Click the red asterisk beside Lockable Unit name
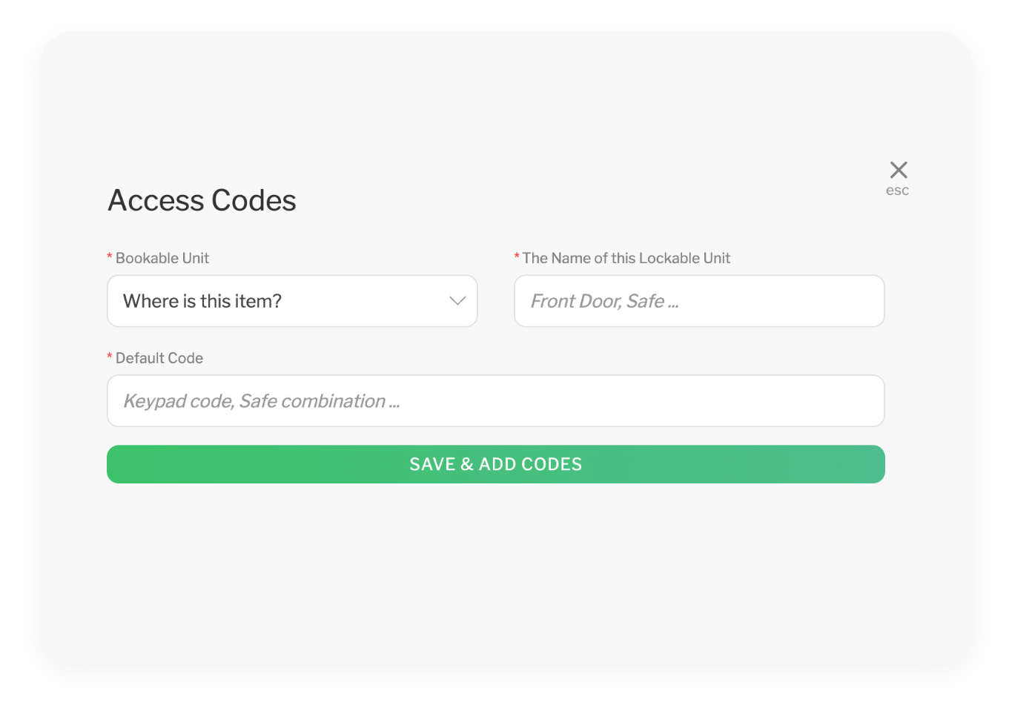This screenshot has width=1012, height=711. (517, 257)
